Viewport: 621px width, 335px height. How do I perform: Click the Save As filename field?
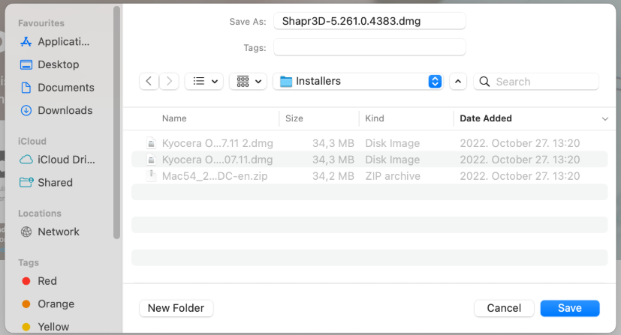[x=369, y=21]
